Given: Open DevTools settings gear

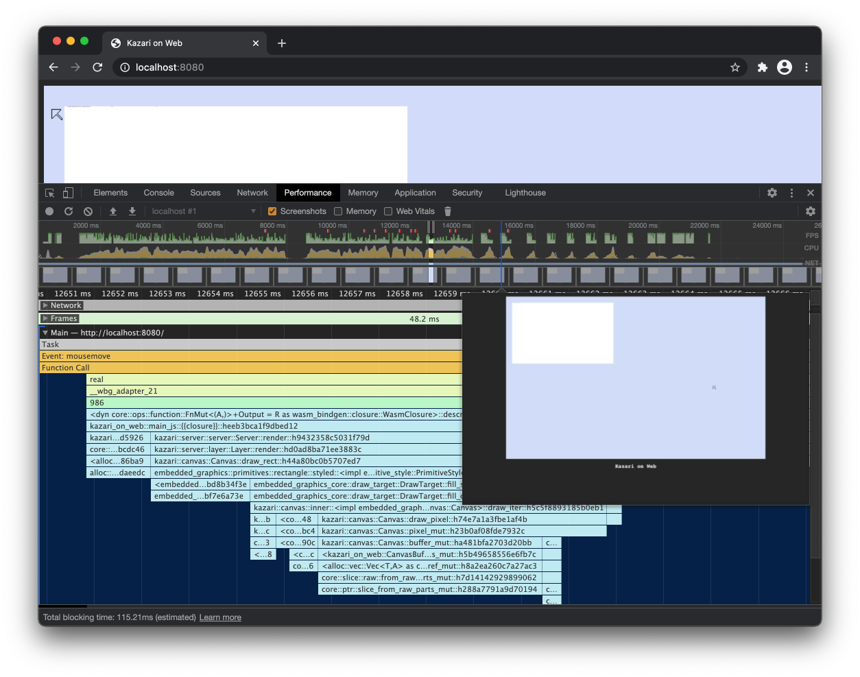Looking at the screenshot, I should 773,193.
